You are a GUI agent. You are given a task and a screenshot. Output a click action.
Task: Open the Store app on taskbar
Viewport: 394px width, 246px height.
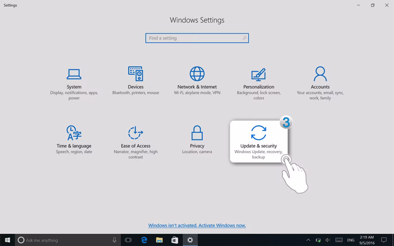coord(175,240)
